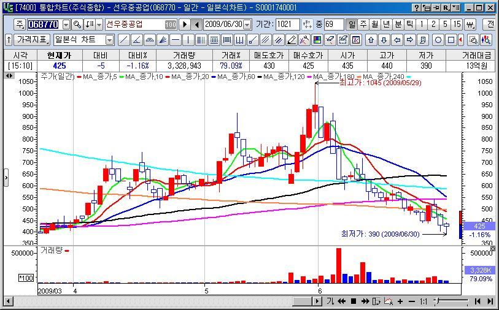Insert an up arrow marker

click(x=371, y=40)
